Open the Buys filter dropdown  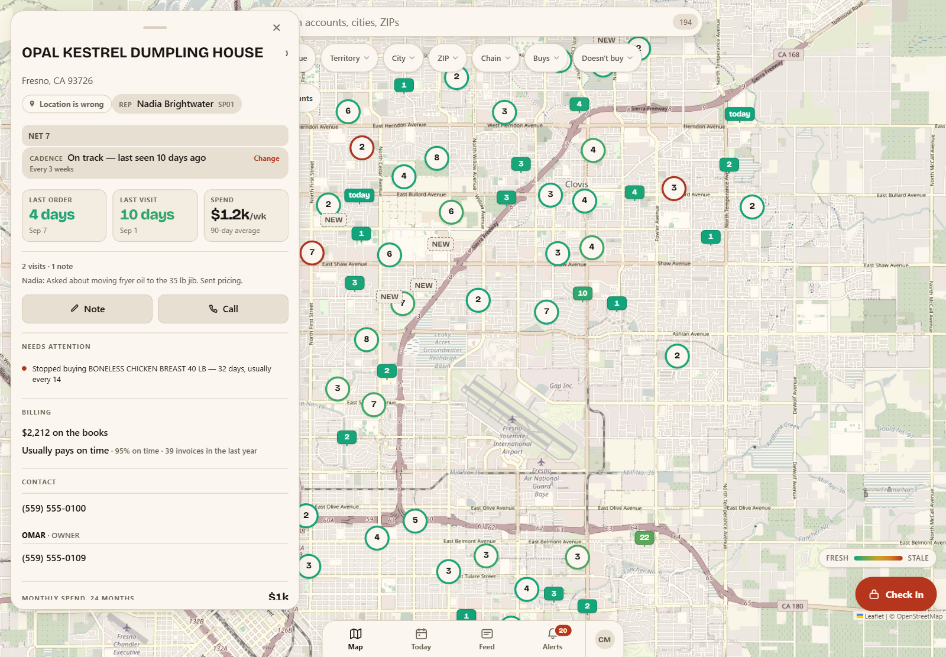546,58
